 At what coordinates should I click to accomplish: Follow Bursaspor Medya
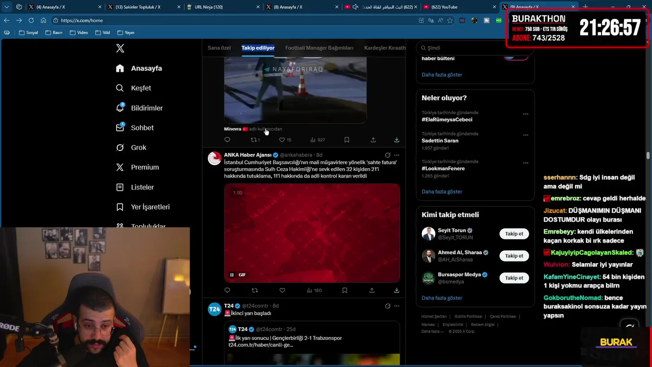pyautogui.click(x=514, y=278)
